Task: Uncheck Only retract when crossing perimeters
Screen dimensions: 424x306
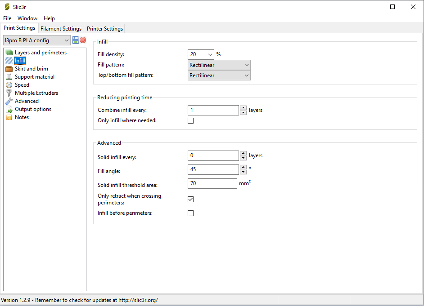Action: point(190,199)
